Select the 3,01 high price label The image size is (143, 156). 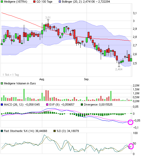48,18
